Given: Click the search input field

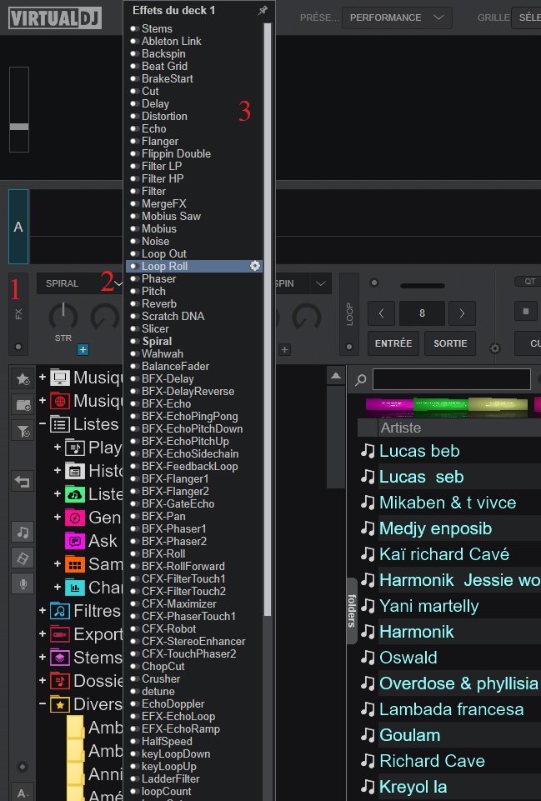Looking at the screenshot, I should point(452,379).
